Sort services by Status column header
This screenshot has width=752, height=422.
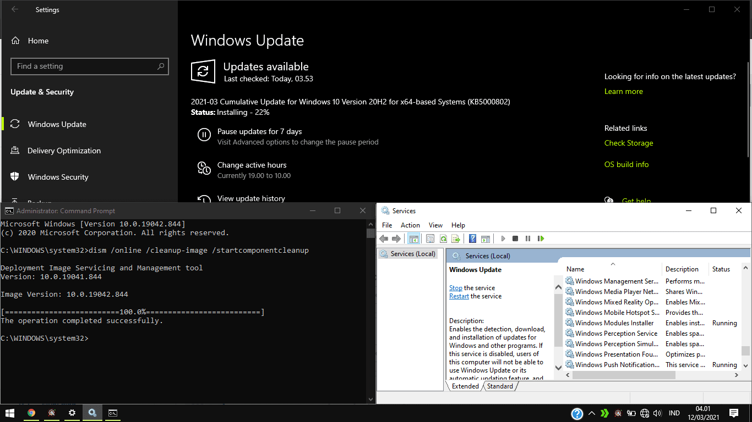click(724, 269)
